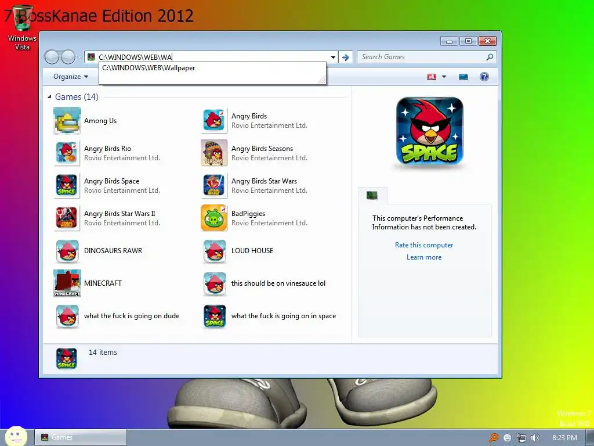Open the address bar history dropdown
Viewport: 594px width, 446px height.
pyautogui.click(x=333, y=57)
